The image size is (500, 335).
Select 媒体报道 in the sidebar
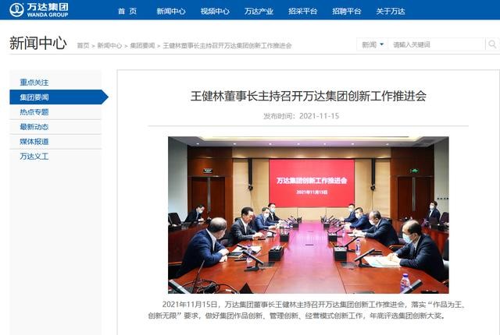pyautogui.click(x=34, y=142)
